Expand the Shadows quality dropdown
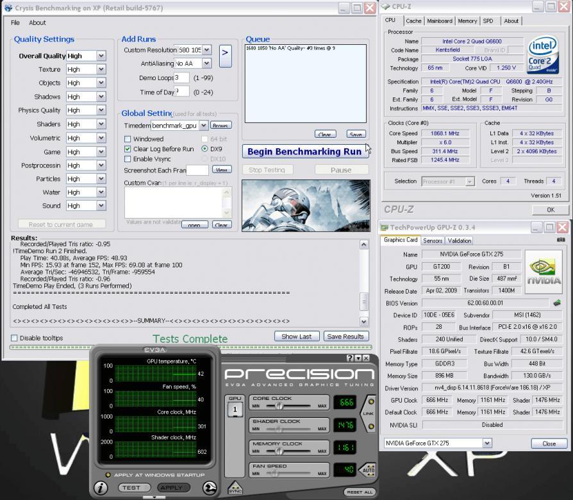The width and height of the screenshot is (573, 500). (x=101, y=97)
